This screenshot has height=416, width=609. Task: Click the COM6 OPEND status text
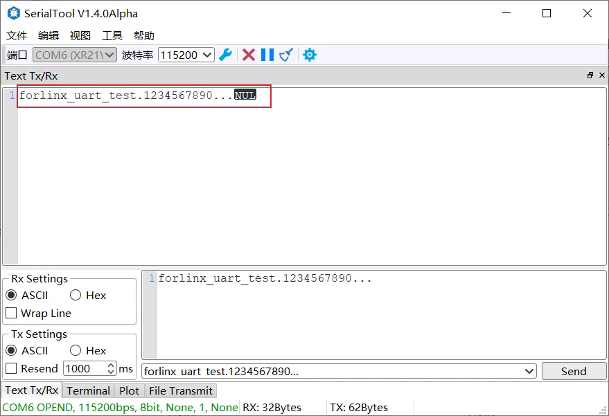[x=120, y=408]
